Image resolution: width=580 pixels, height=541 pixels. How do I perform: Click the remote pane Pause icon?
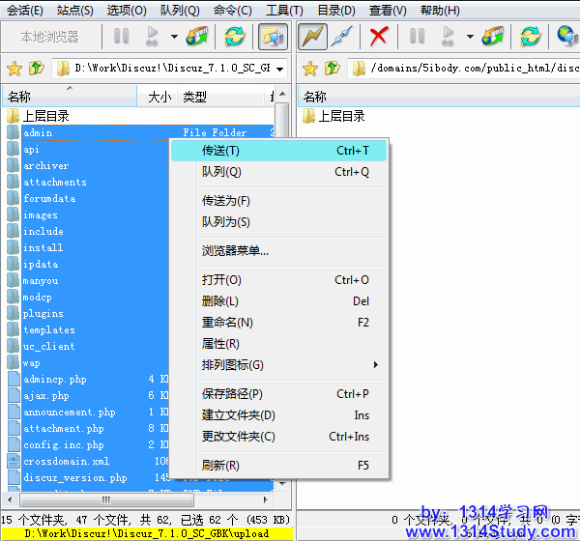[x=417, y=38]
